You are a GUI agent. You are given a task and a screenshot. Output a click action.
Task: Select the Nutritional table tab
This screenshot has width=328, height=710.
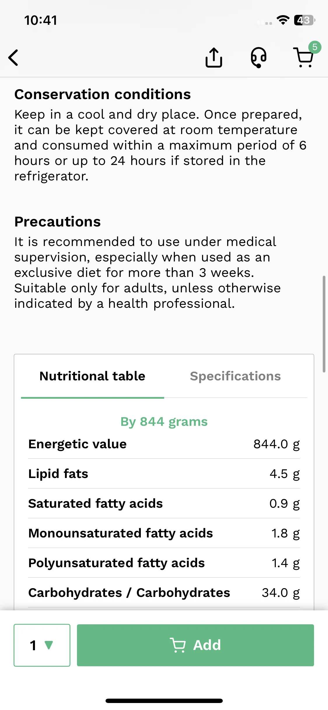click(92, 376)
